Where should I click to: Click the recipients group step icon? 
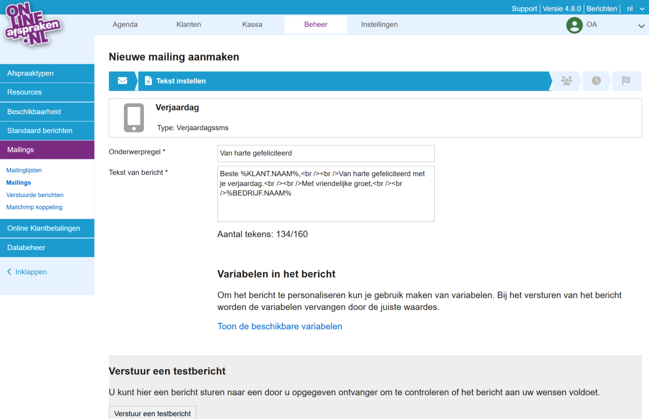[x=566, y=80]
